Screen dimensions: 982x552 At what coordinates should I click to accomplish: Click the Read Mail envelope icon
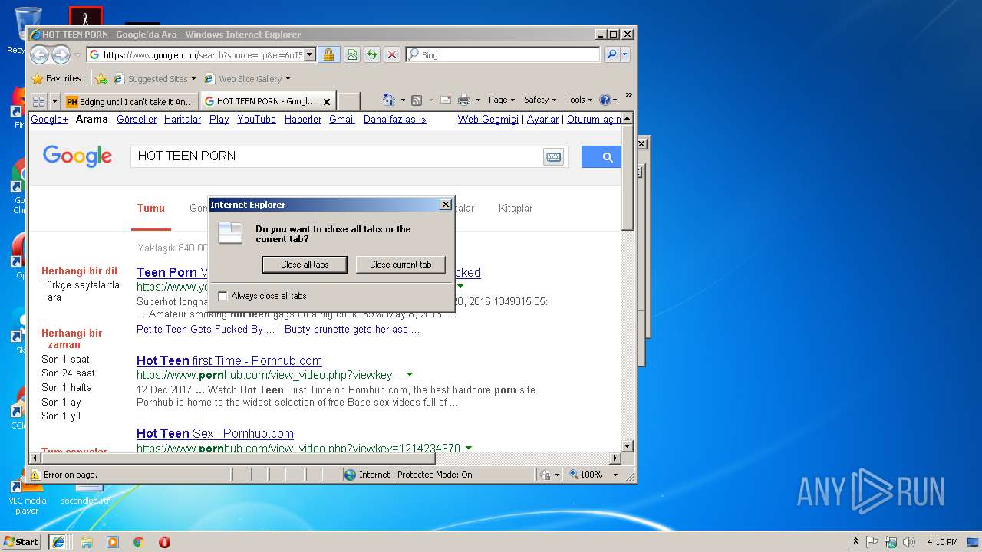[445, 100]
